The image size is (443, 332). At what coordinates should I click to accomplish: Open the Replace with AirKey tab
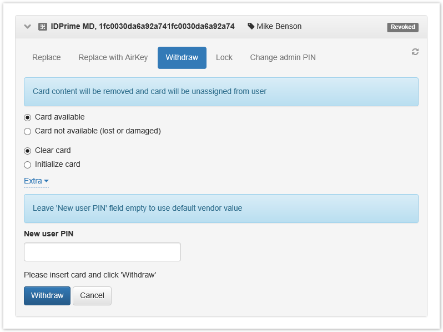(x=113, y=57)
